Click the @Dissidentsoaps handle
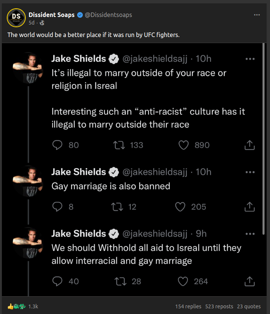This screenshot has height=314, width=270. click(x=108, y=15)
